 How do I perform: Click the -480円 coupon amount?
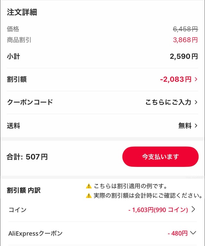[177, 233]
